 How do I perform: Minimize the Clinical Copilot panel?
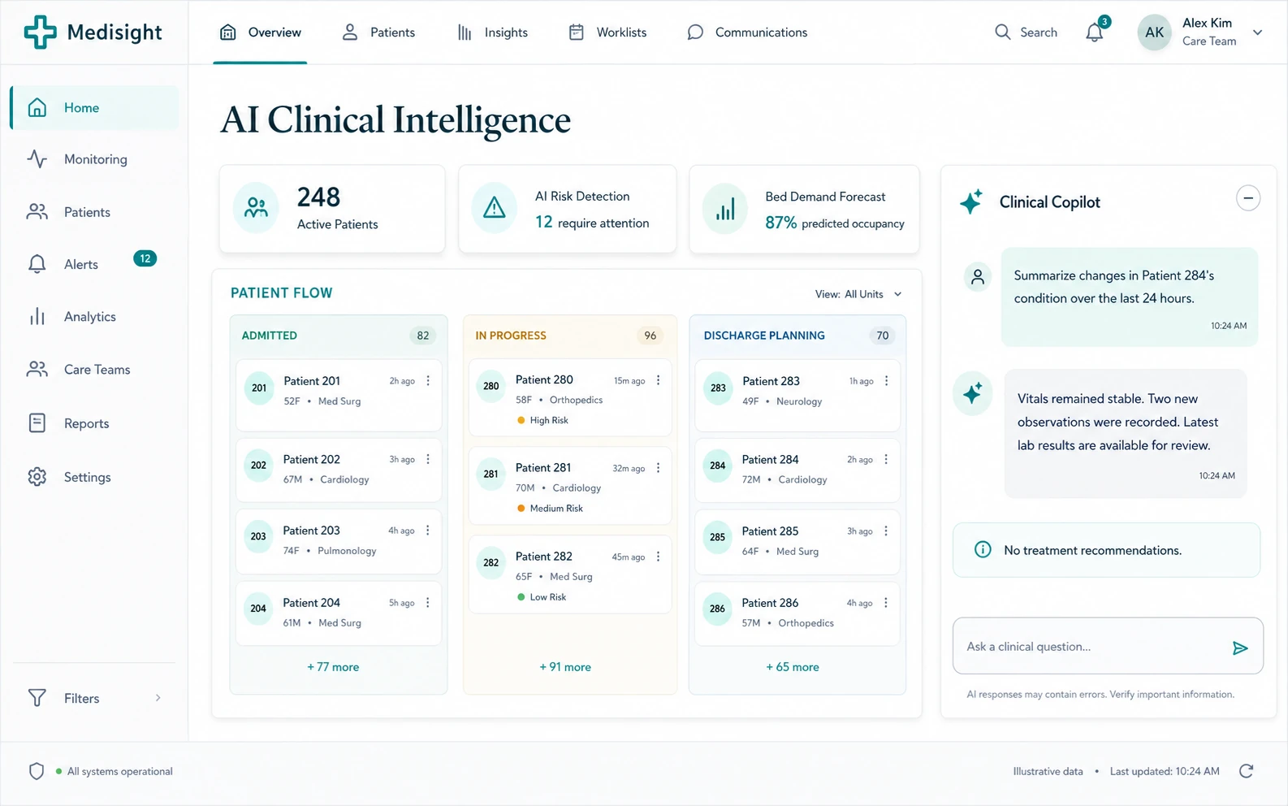1248,197
